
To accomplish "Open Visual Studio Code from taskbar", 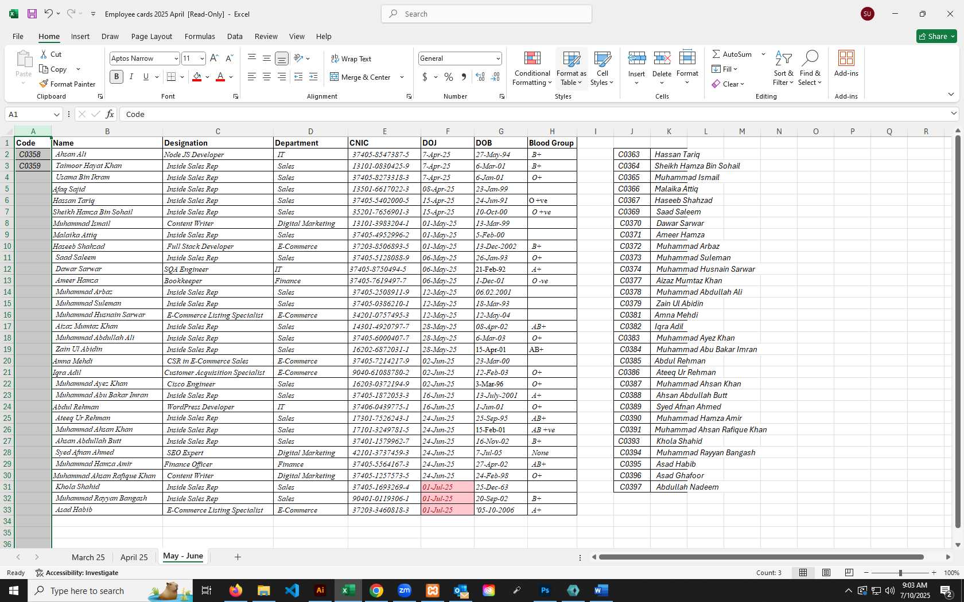I will pos(292,591).
